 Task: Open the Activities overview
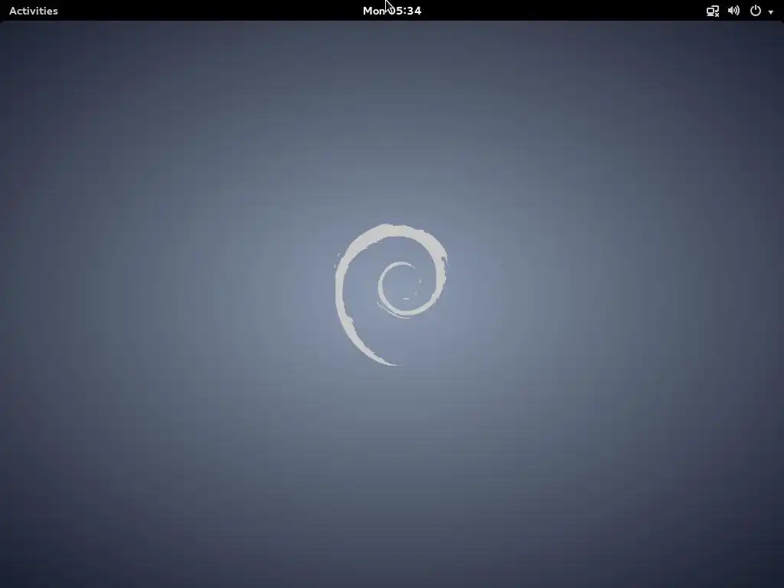click(34, 11)
